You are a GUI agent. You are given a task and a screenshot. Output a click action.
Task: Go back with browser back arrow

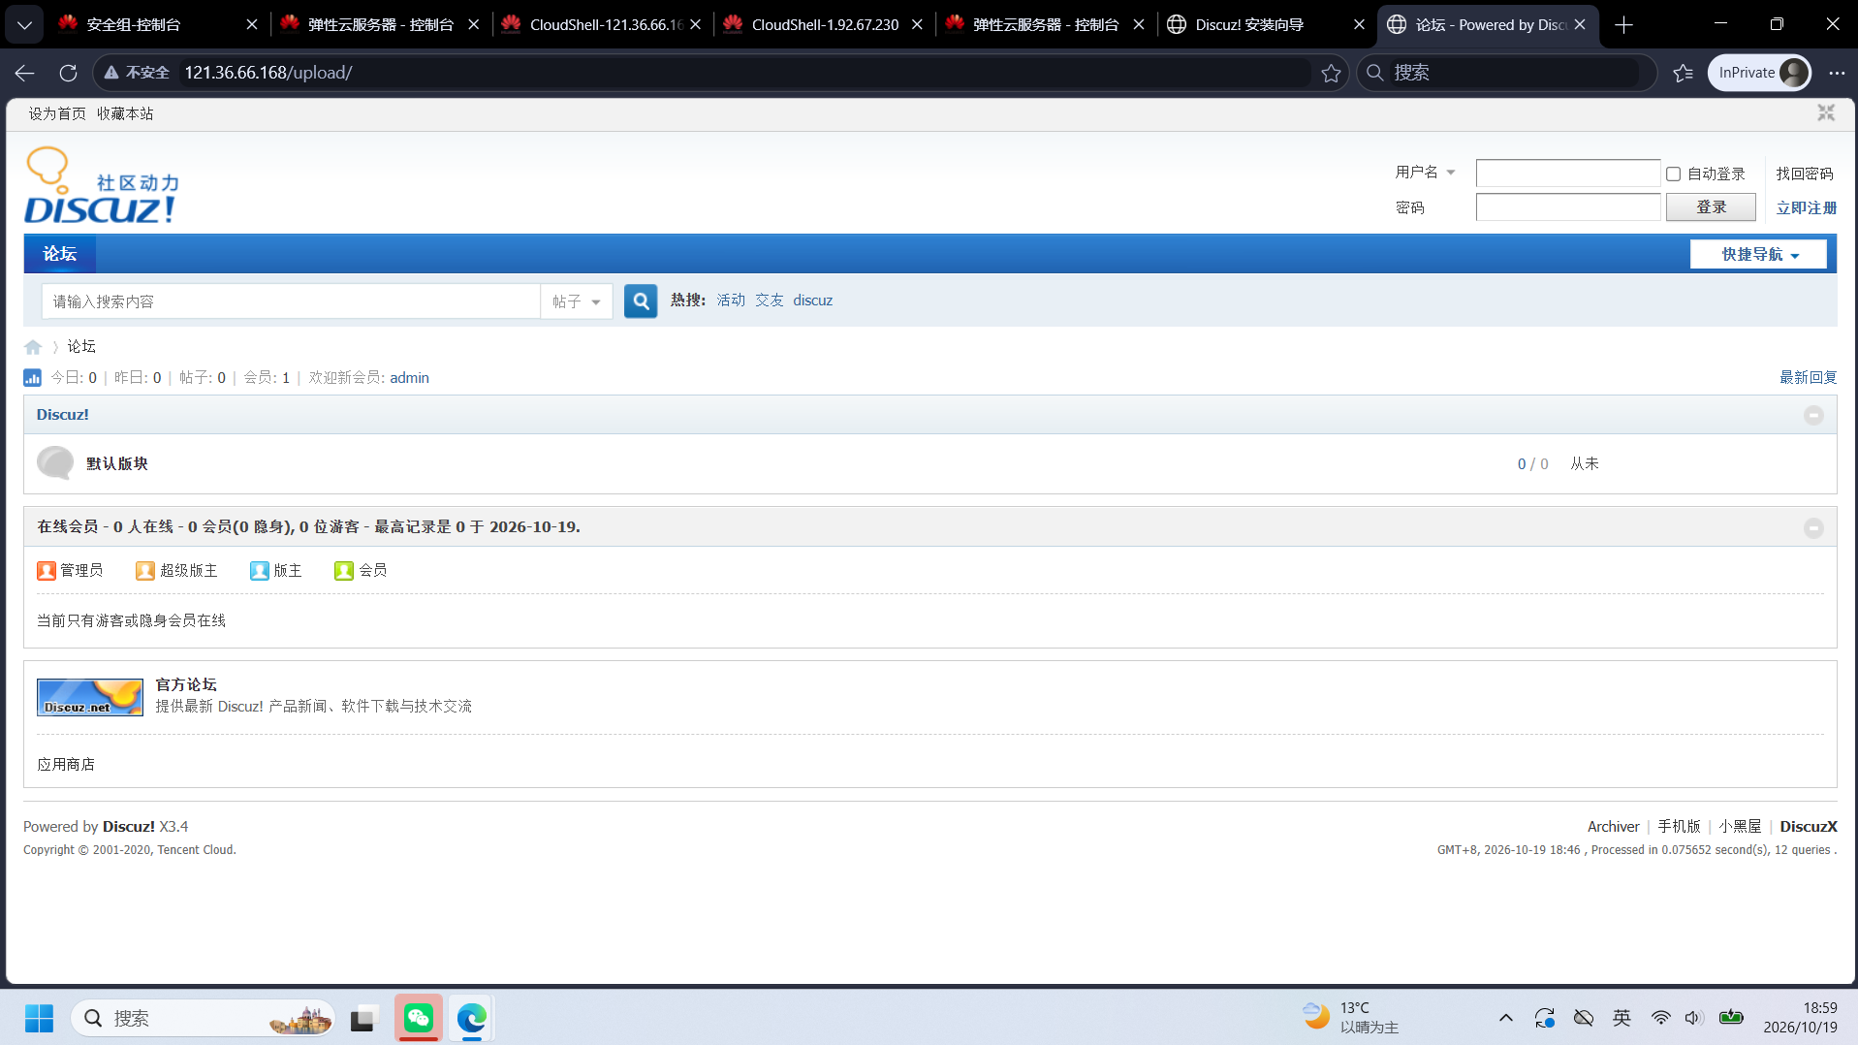(25, 73)
